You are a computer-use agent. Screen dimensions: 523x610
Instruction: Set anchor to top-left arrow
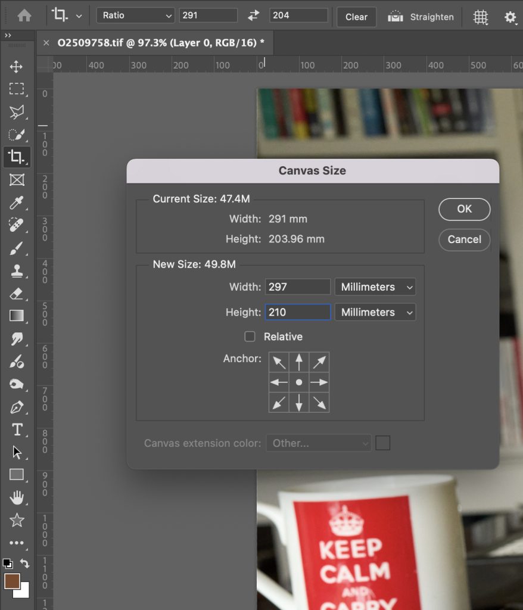pyautogui.click(x=279, y=362)
